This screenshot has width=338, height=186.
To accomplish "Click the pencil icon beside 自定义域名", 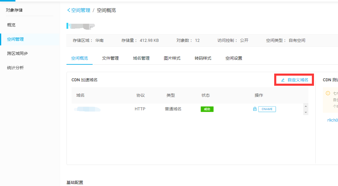I will pos(283,80).
